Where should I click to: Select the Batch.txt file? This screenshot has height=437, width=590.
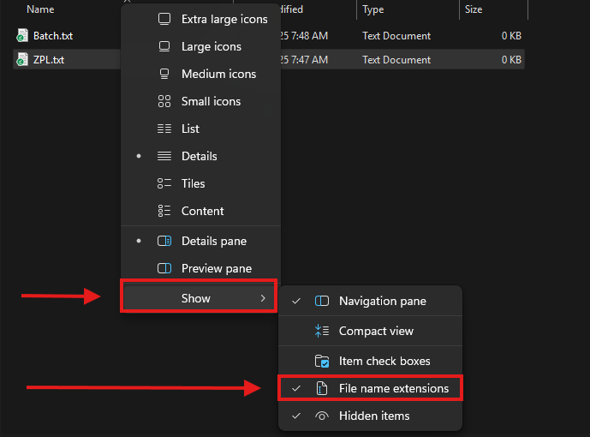pyautogui.click(x=54, y=36)
